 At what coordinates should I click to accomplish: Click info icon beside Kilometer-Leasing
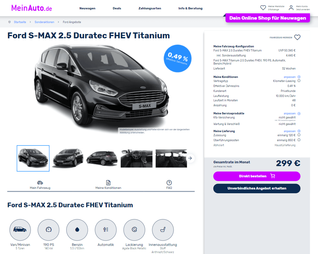[299, 81]
